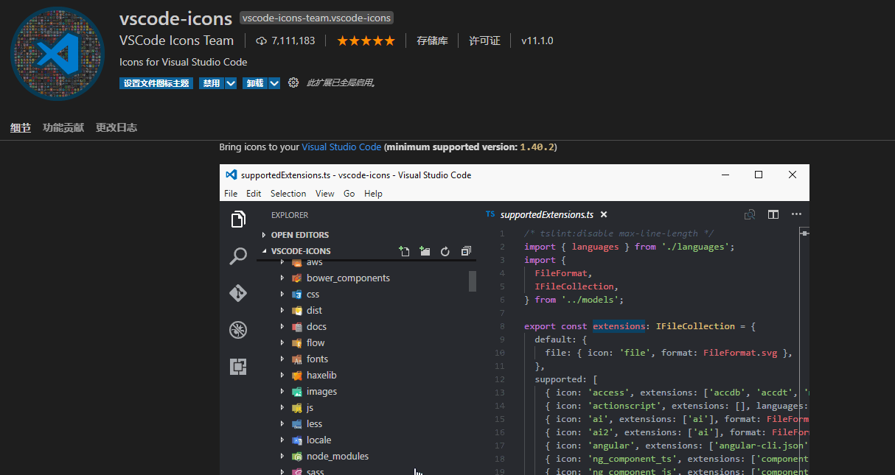This screenshot has height=475, width=895.
Task: Click the TS file icon on tab
Action: point(490,214)
